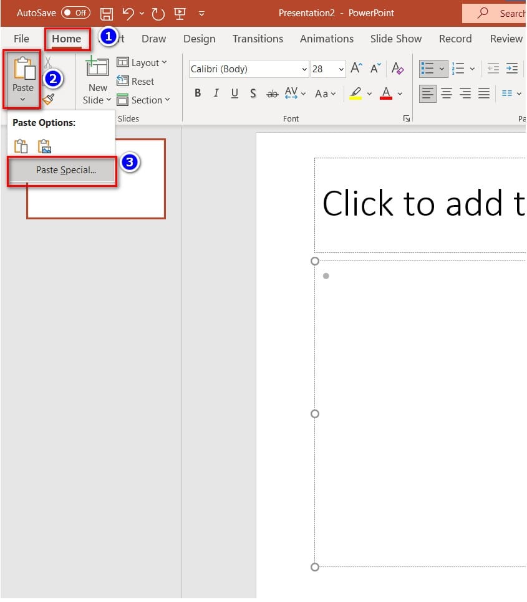Click the Cut scissors icon
The height and width of the screenshot is (602, 527).
pos(49,62)
